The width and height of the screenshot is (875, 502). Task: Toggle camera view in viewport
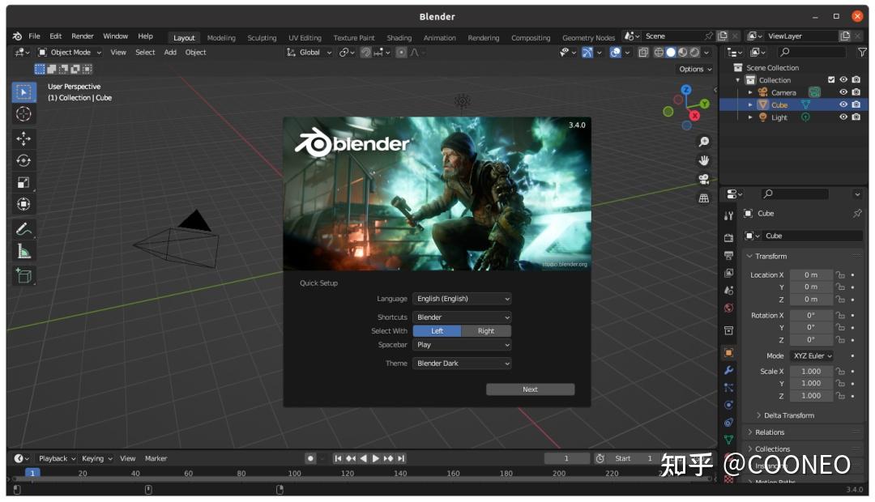click(x=703, y=179)
